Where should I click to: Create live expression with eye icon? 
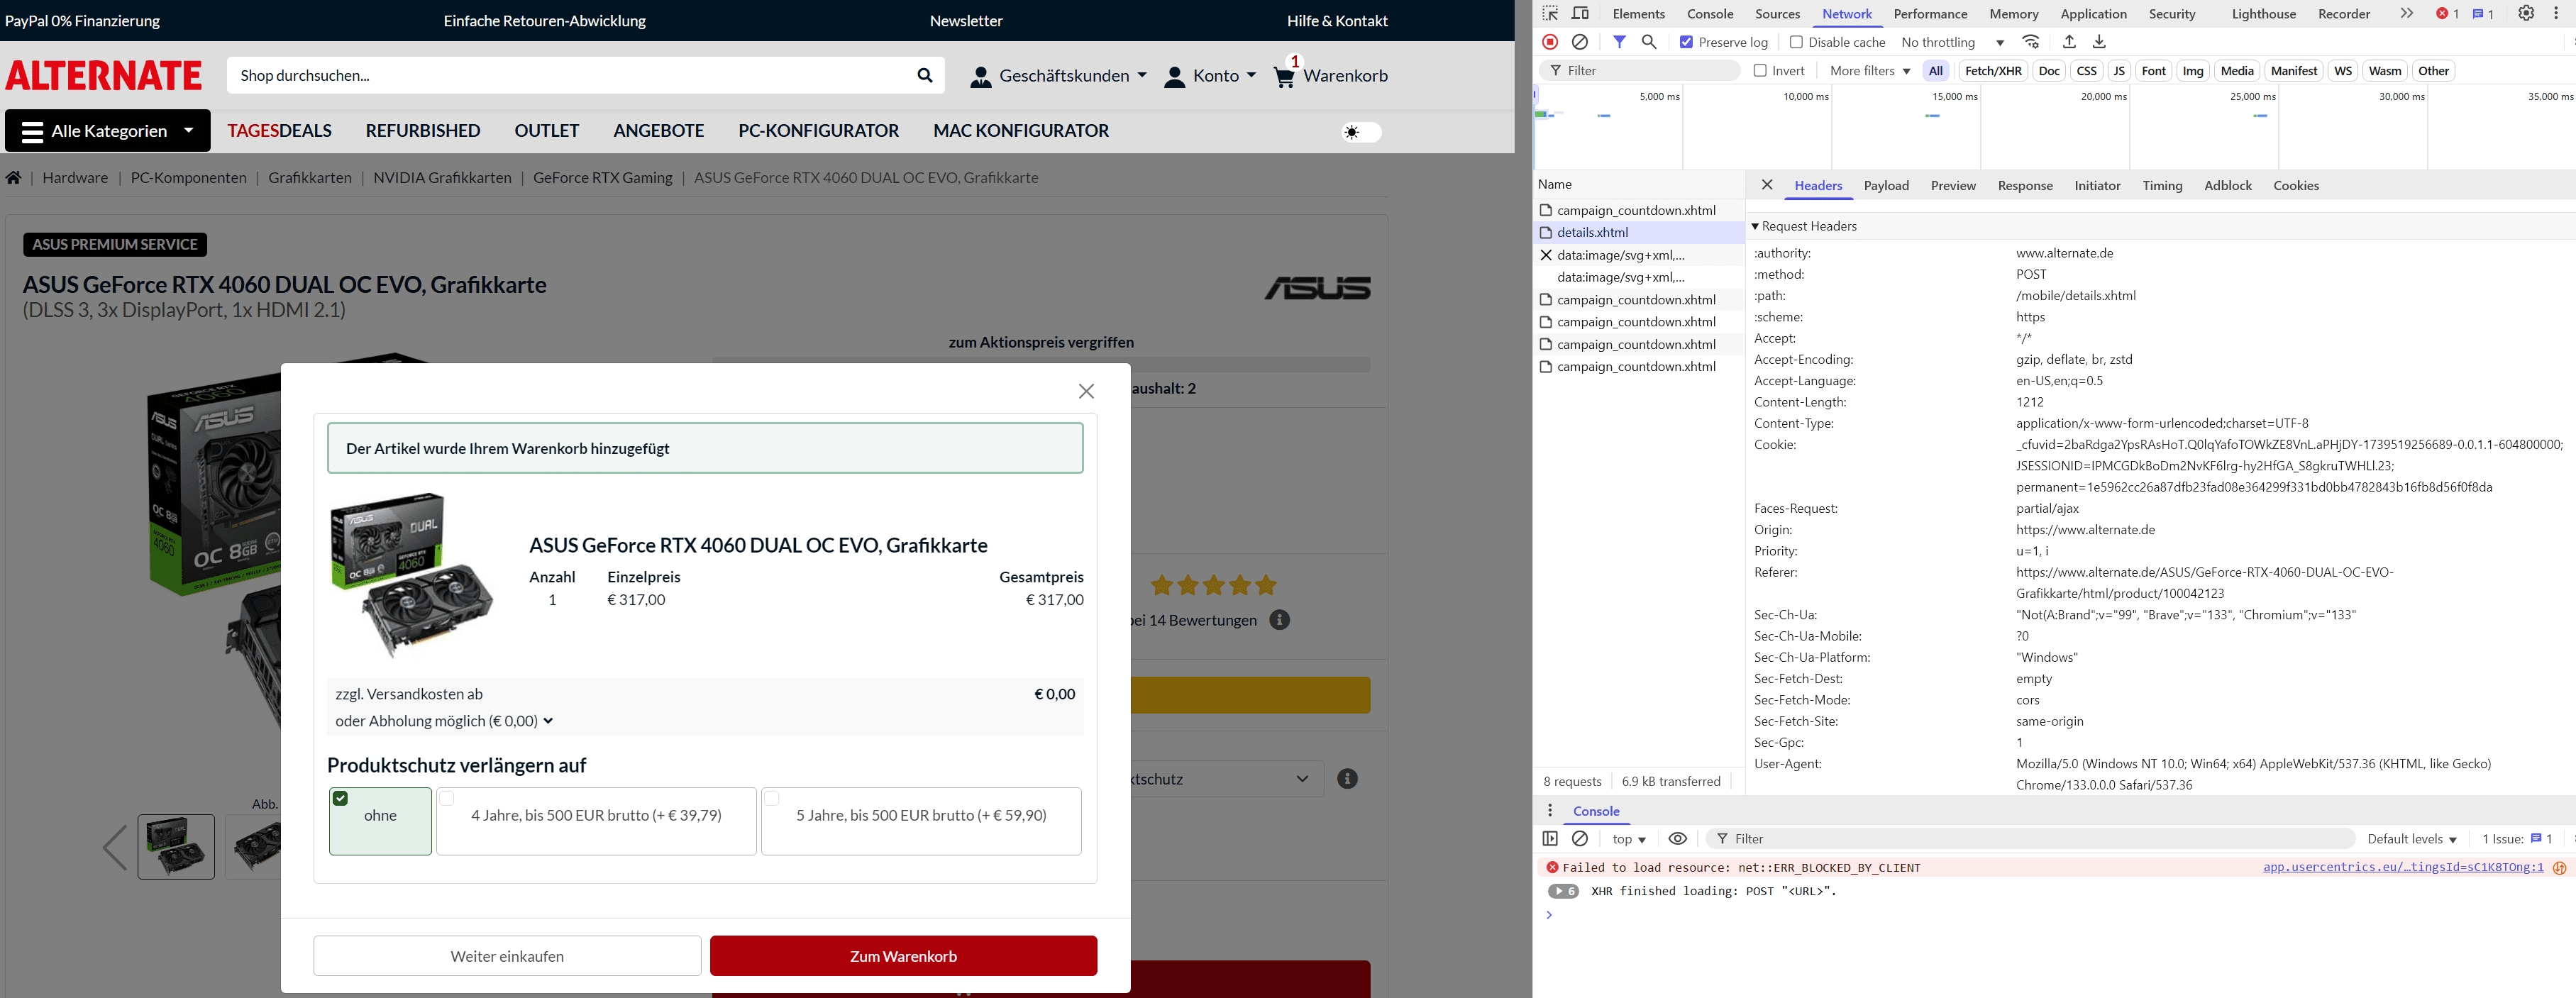pos(1678,839)
